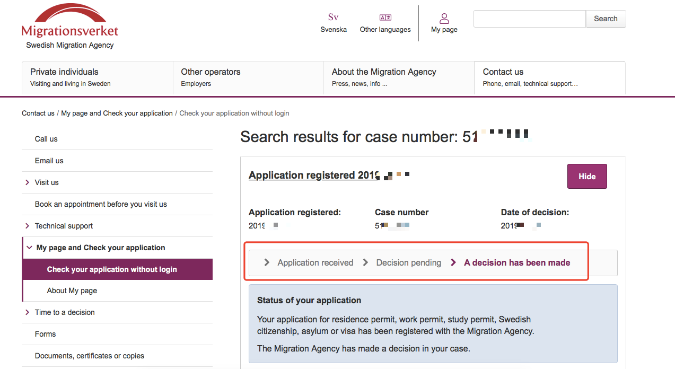Image resolution: width=675 pixels, height=369 pixels.
Task: Open the Other languages icon
Action: [385, 17]
